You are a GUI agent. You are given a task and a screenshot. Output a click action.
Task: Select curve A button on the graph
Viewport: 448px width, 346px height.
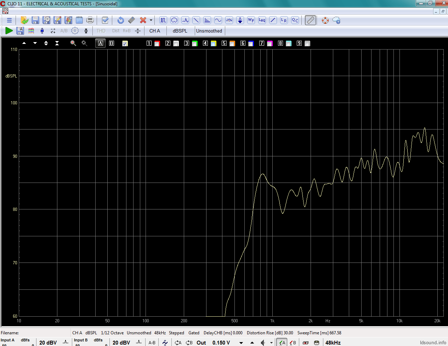tap(101, 43)
